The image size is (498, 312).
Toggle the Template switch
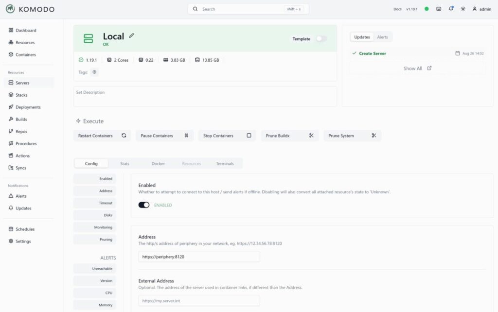pos(321,39)
